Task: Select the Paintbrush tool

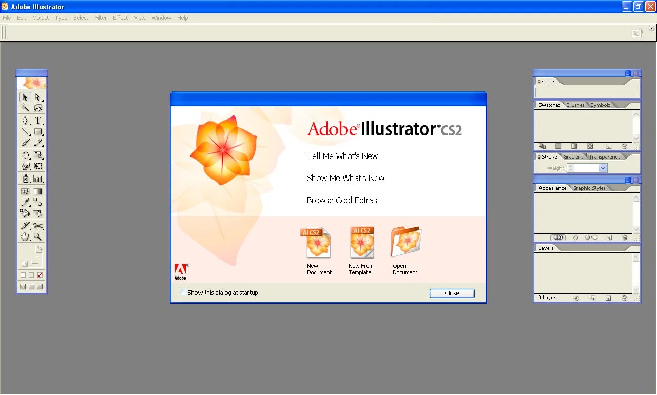Action: tap(25, 142)
